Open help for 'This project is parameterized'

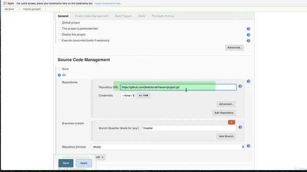248,29
